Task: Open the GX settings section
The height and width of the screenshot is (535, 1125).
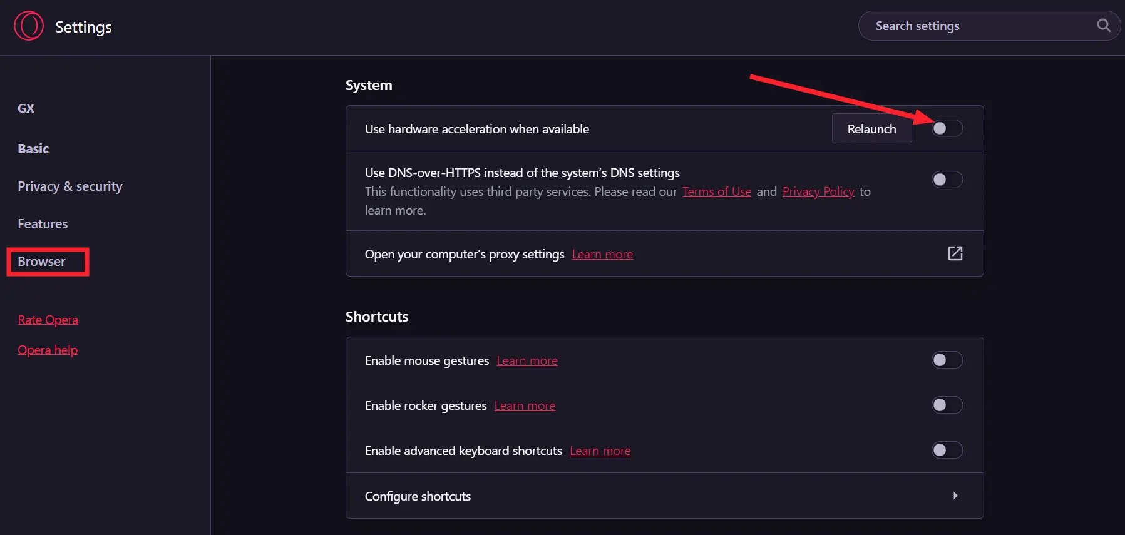Action: (26, 108)
